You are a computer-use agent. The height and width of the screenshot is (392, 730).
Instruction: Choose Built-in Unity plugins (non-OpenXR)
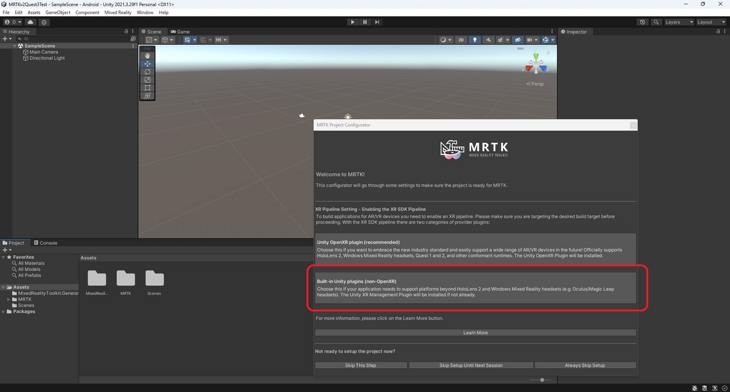(x=475, y=287)
